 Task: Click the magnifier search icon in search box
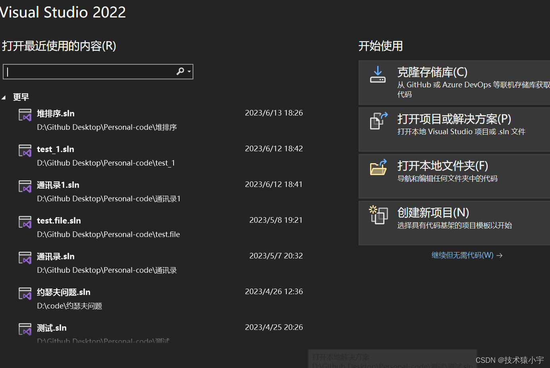[180, 71]
